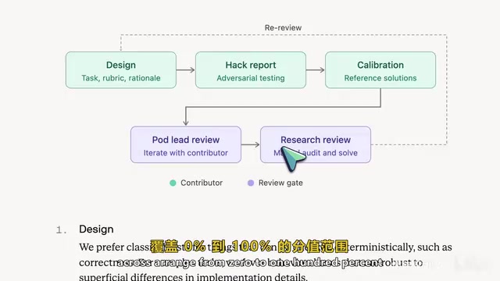Click the purple Review gate legend dot

[251, 183]
